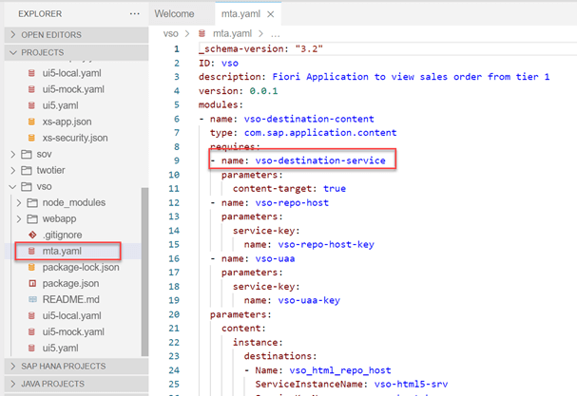Click vso-destination-service value on line 9
This screenshot has width=577, height=396.
pyautogui.click(x=320, y=160)
